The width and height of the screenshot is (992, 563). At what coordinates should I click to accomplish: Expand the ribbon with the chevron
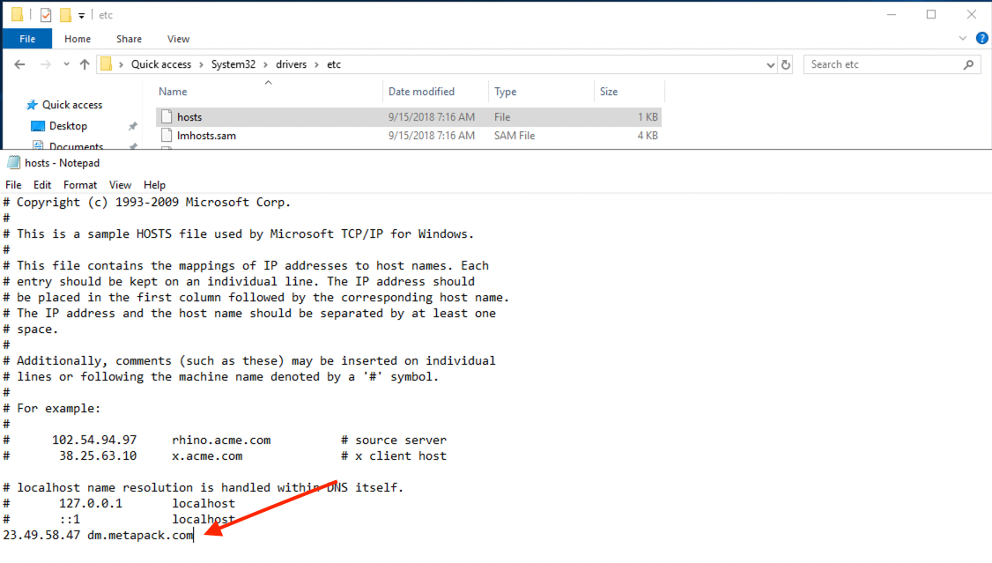tap(962, 39)
